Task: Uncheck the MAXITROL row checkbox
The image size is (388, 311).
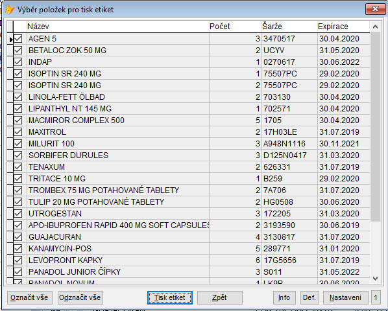Action: (18, 132)
